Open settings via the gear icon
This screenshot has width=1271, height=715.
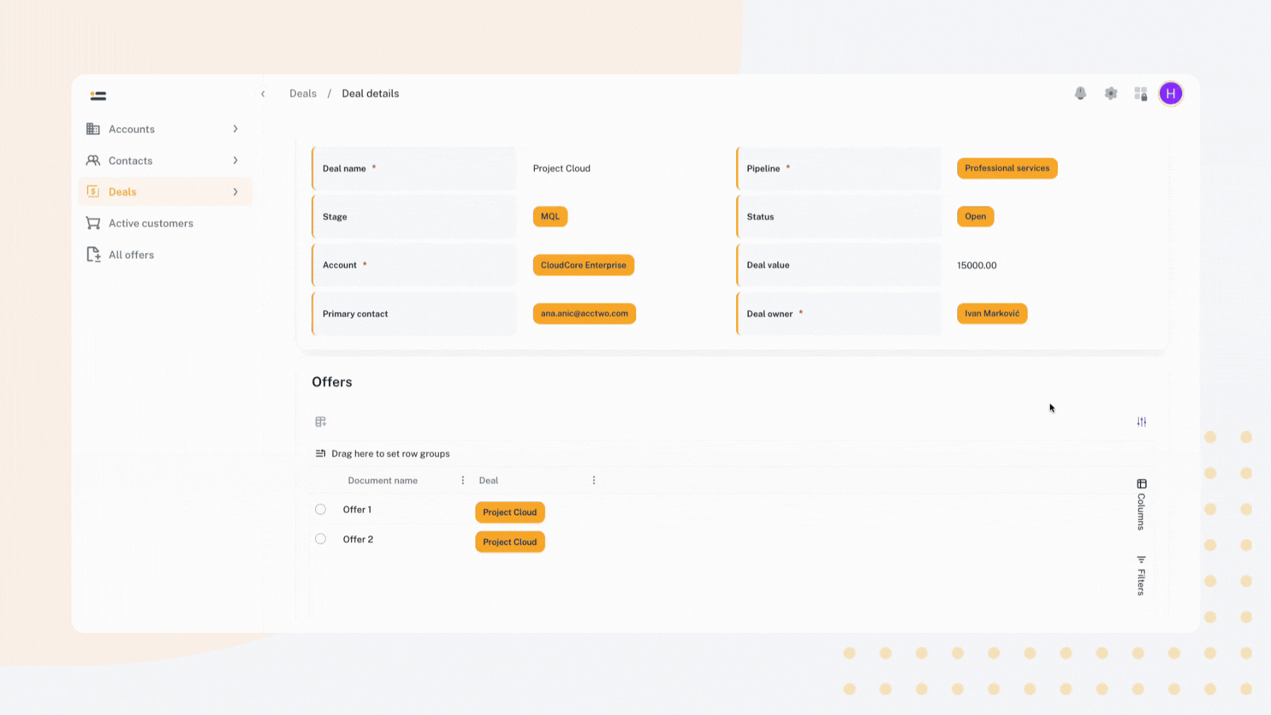point(1111,93)
